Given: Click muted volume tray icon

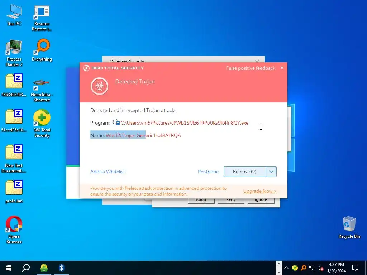Looking at the screenshot, I should click(x=321, y=268).
